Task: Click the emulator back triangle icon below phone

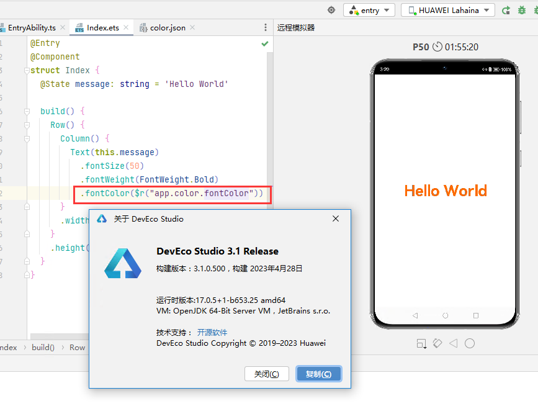Action: click(454, 343)
